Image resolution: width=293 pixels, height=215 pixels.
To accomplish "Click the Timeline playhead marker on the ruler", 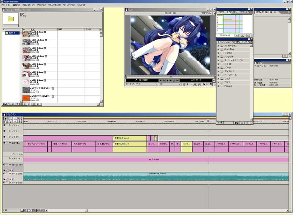I will click(208, 121).
